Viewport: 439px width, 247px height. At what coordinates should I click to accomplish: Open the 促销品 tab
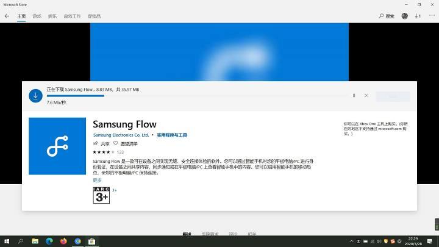[x=94, y=16]
